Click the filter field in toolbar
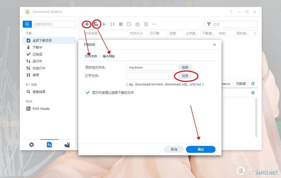This screenshot has width=281, height=178. 231,24
